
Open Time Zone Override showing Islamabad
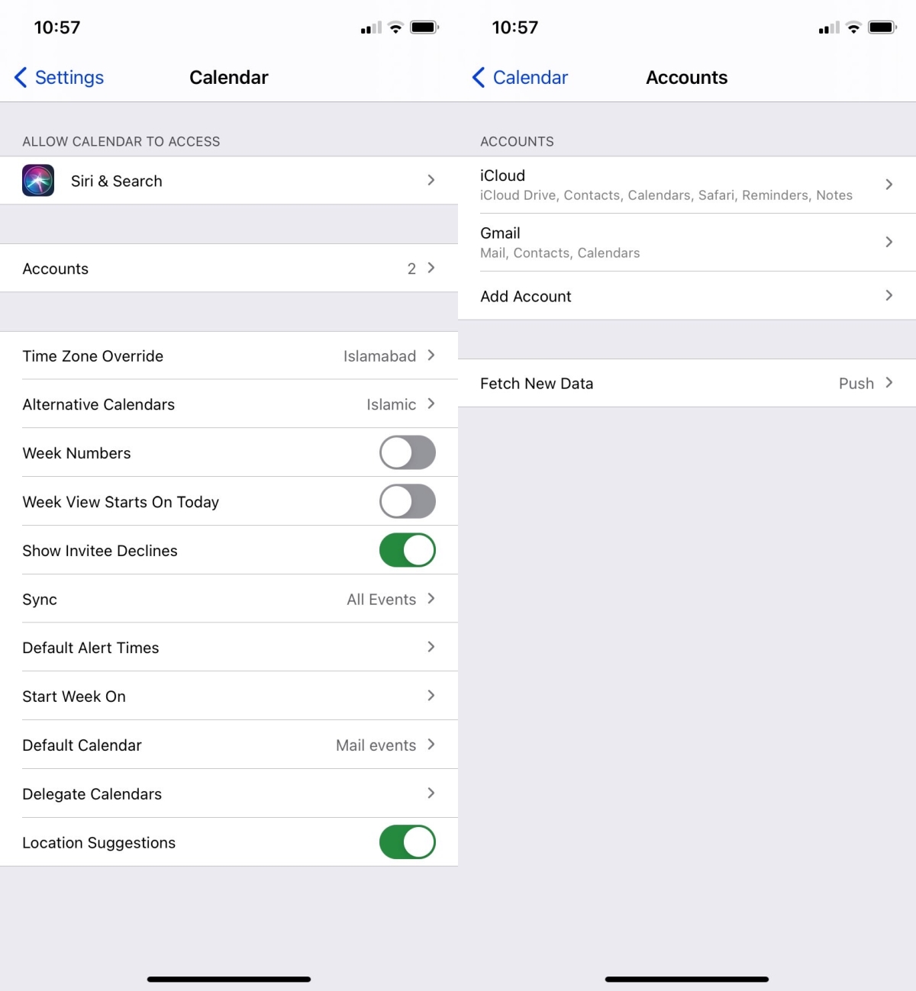coord(229,356)
